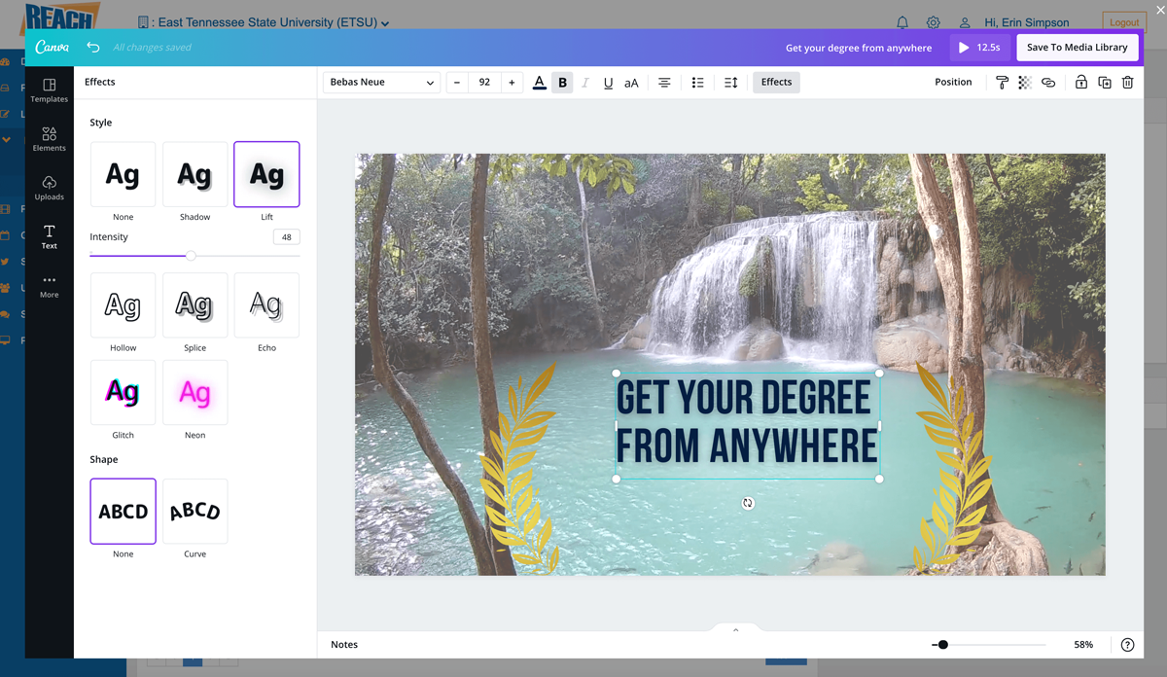Click the copy style paint roller icon

(1002, 83)
